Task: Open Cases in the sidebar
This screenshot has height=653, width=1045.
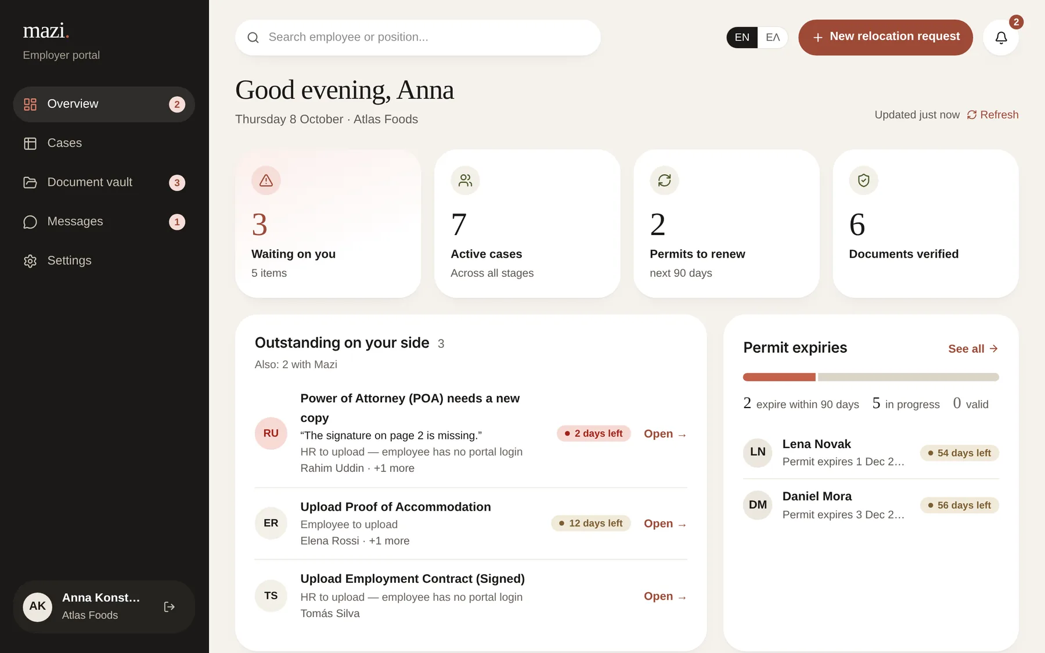Action: 104,143
